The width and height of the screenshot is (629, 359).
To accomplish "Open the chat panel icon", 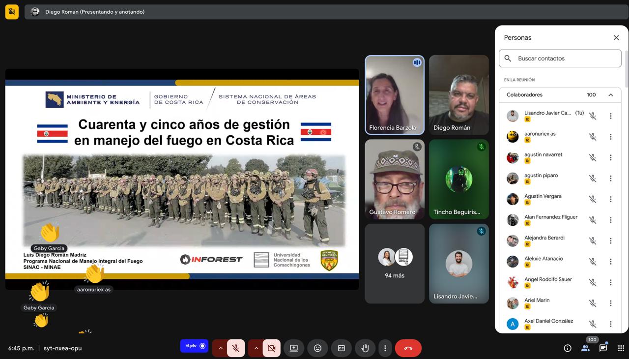I will click(x=603, y=348).
